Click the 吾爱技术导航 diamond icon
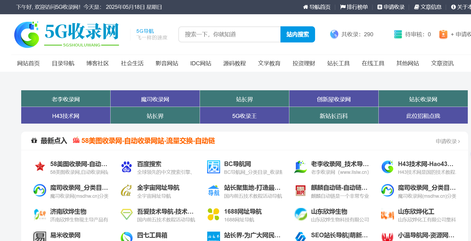The width and height of the screenshot is (471, 241). 127,214
